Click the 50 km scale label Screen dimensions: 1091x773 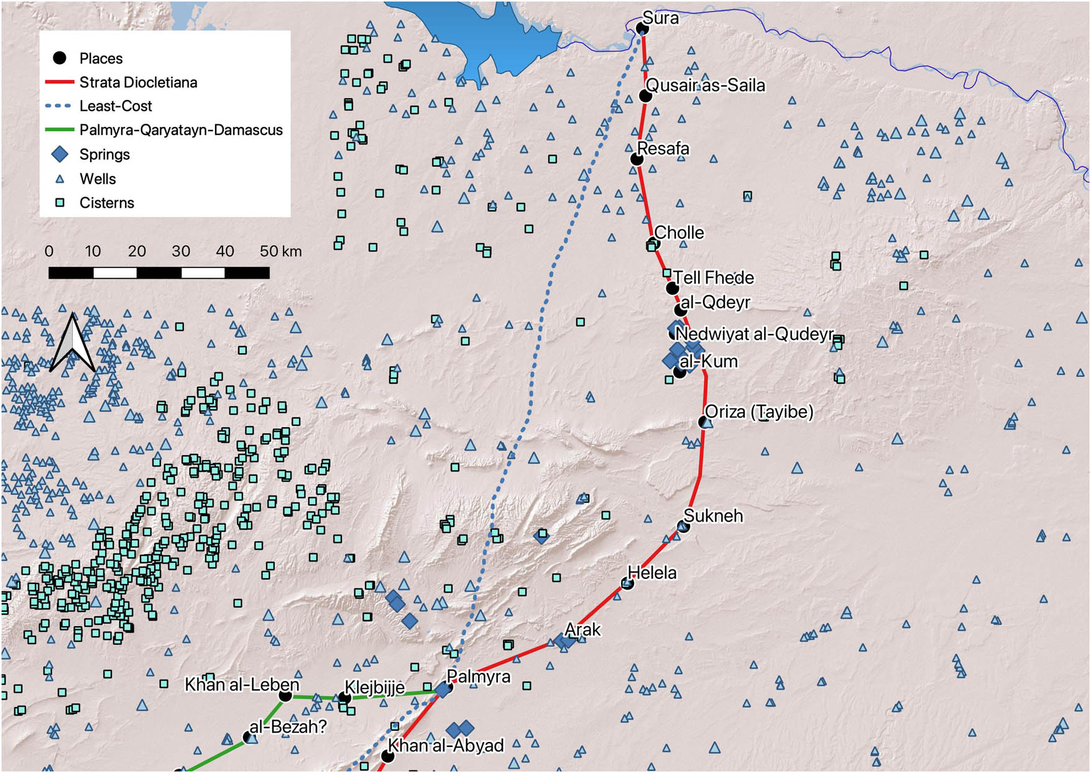click(280, 251)
